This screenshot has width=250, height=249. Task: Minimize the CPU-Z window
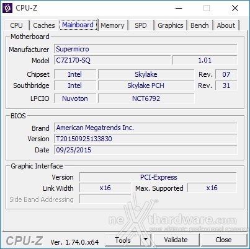(x=179, y=8)
